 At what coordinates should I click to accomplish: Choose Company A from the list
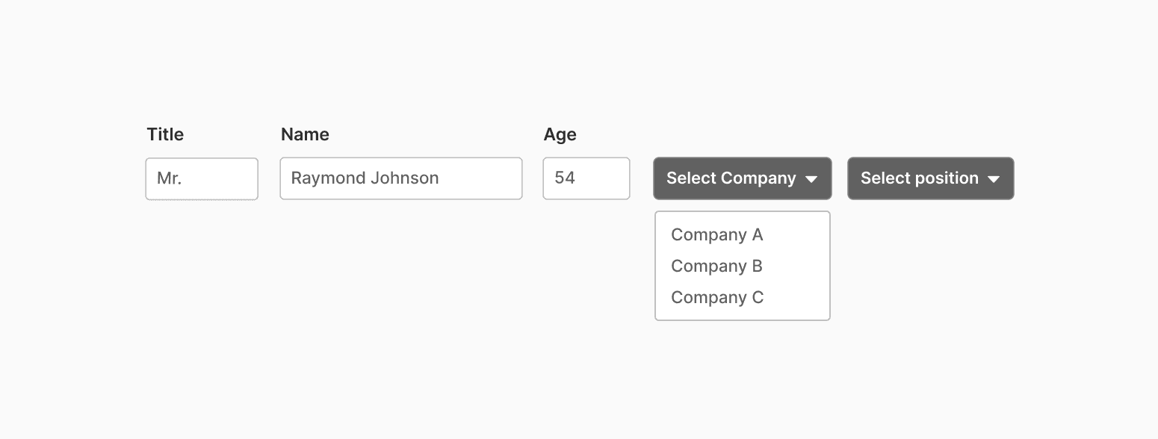tap(717, 234)
